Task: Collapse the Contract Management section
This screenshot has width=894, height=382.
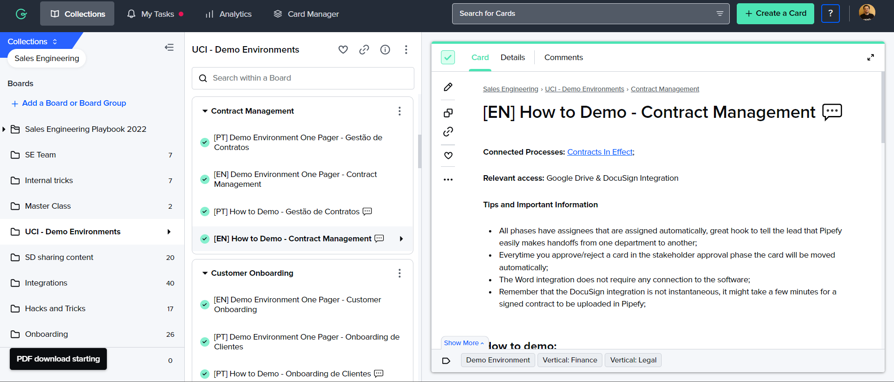Action: coord(205,111)
